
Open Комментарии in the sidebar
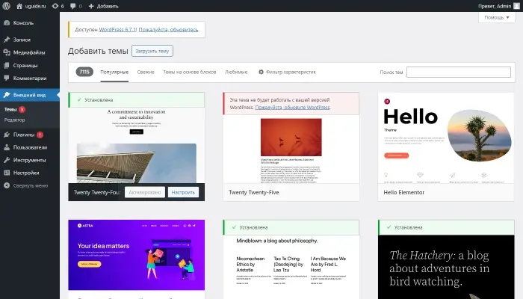pyautogui.click(x=30, y=78)
